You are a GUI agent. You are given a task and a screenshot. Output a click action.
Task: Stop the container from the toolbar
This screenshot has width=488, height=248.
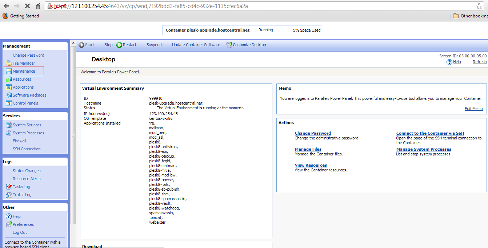tap(108, 45)
